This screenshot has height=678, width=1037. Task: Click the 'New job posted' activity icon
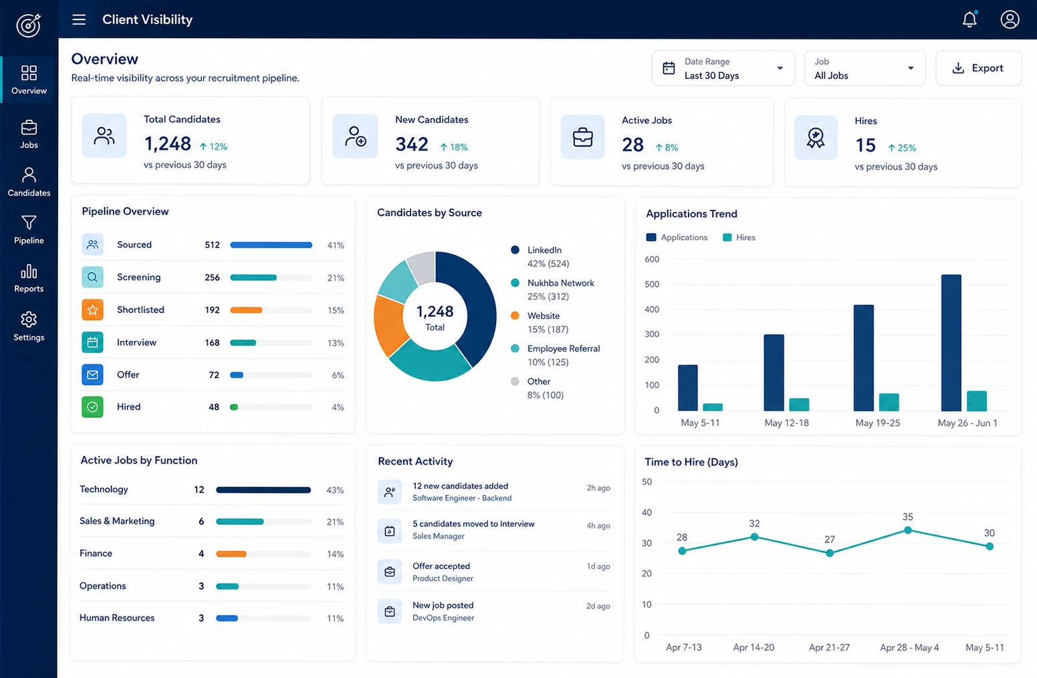point(389,611)
